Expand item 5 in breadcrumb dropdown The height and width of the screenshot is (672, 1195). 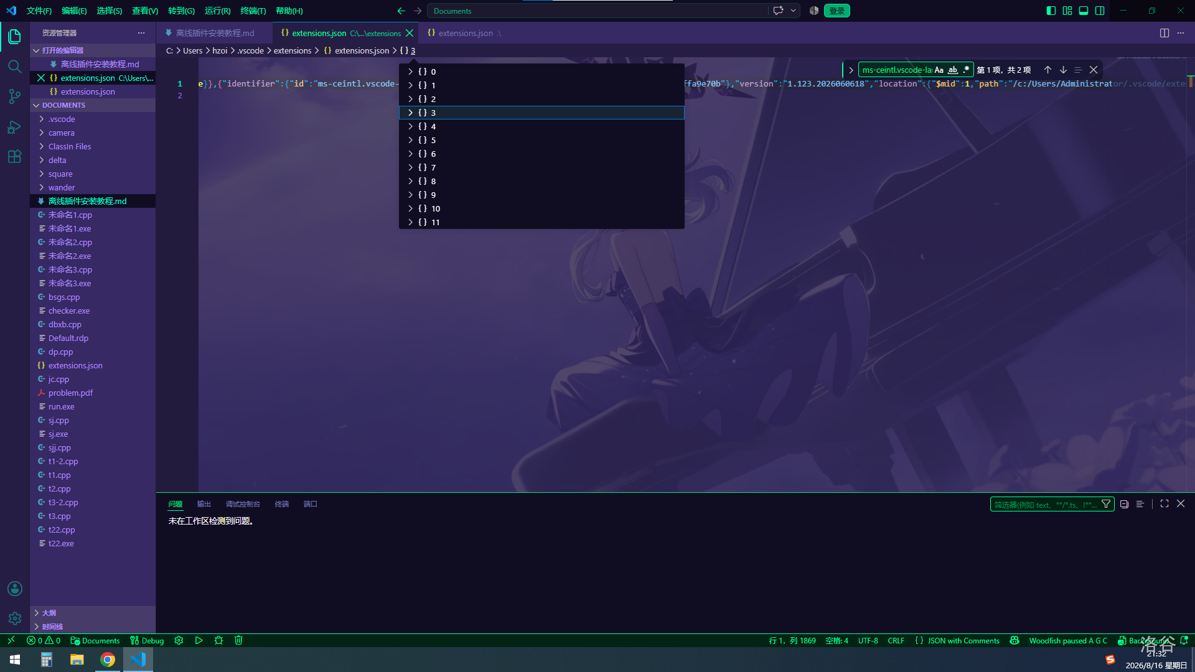pos(410,140)
